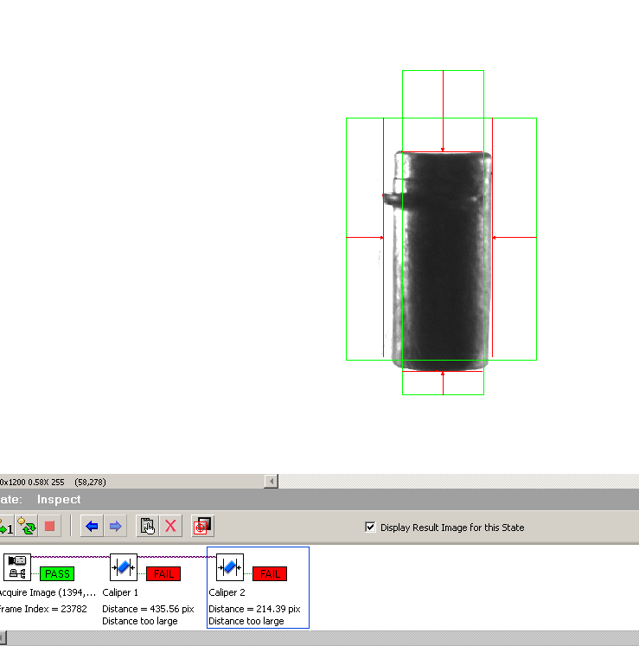
Task: Click the red target region icon
Action: pos(202,526)
